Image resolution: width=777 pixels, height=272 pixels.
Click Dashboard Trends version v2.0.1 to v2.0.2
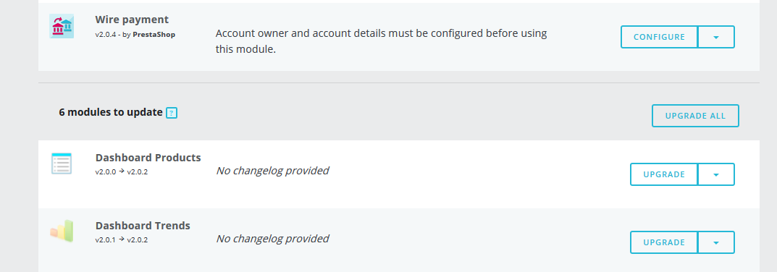tap(122, 239)
